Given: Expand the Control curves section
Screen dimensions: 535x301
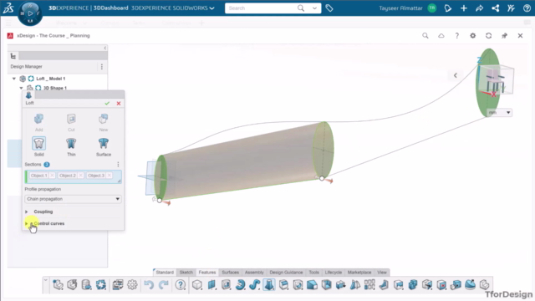Looking at the screenshot, I should [x=26, y=223].
